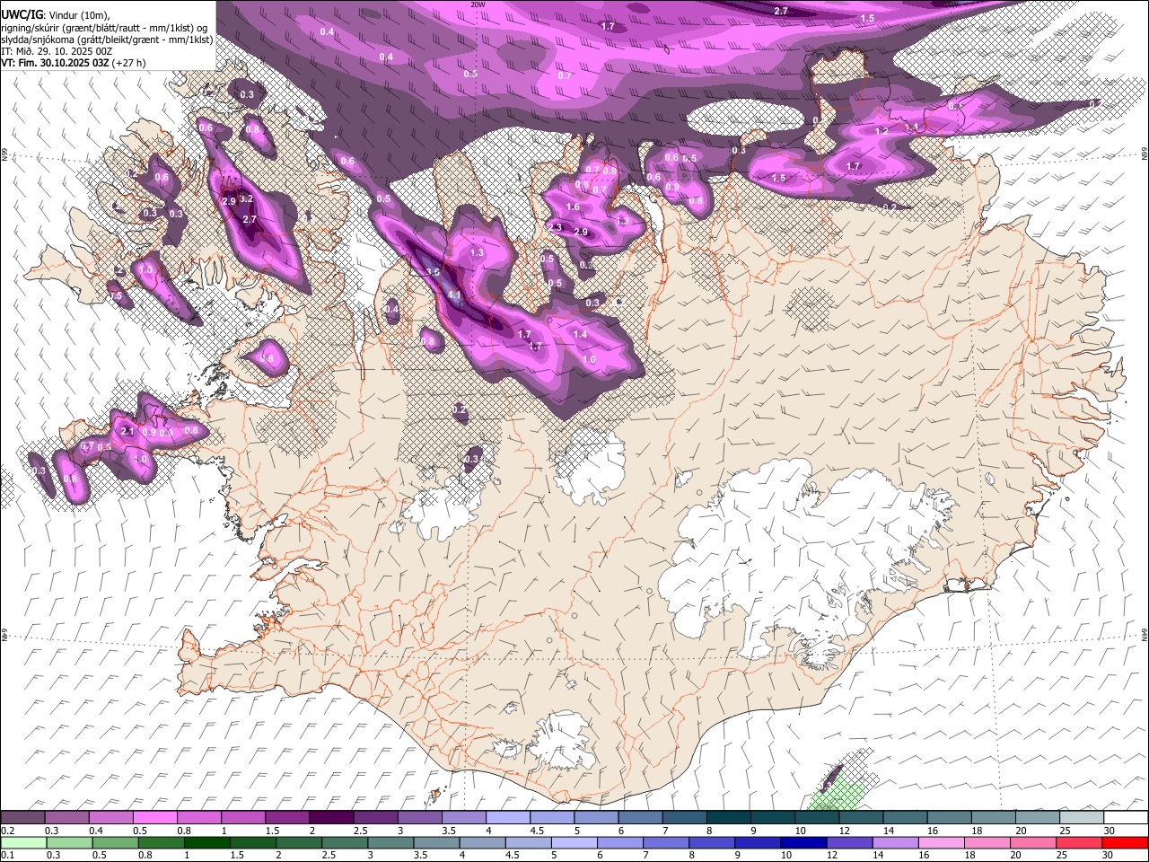Viewport: 1149px width, 862px height.
Task: Click the '12' label under the green scale
Action: click(x=833, y=856)
